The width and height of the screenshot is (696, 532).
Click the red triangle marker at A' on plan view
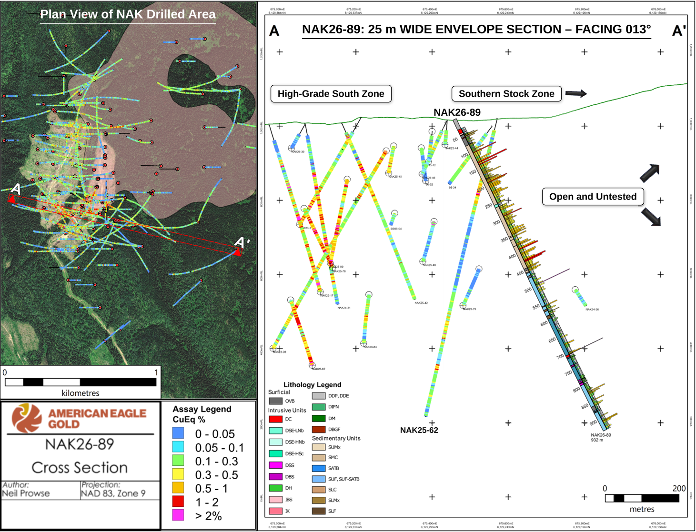point(238,252)
